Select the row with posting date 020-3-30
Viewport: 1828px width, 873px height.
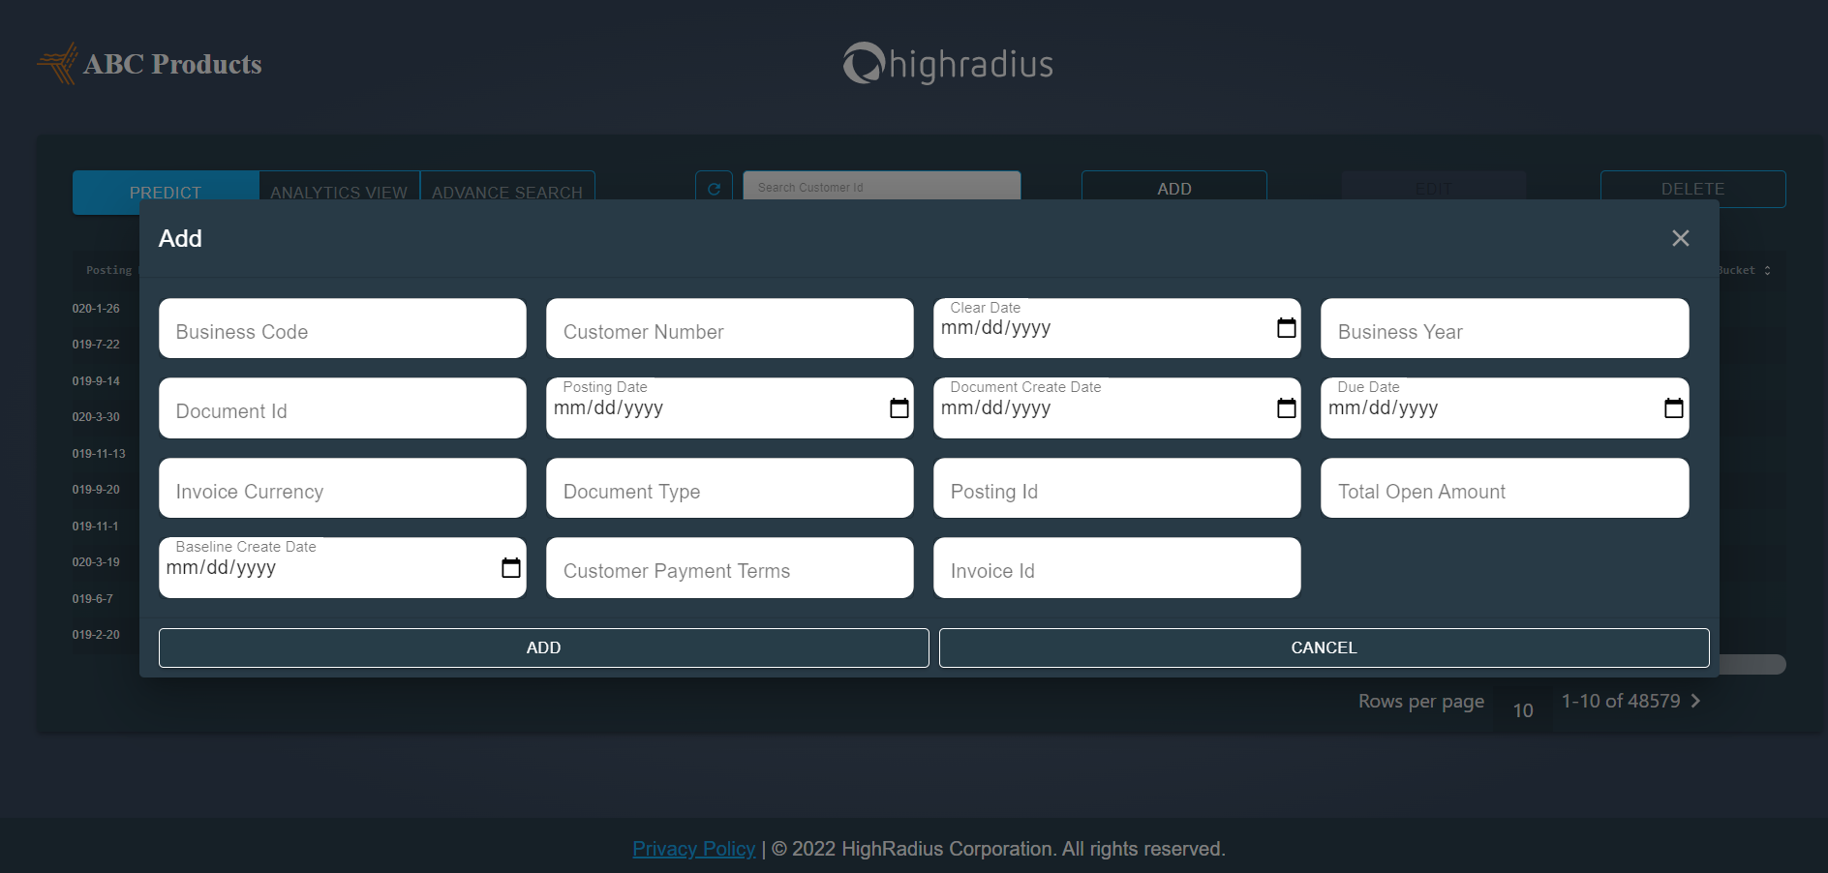point(96,416)
